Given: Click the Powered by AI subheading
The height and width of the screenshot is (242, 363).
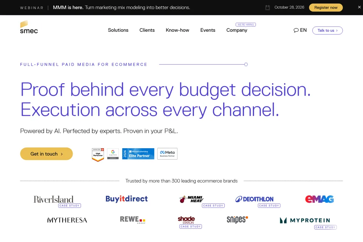Looking at the screenshot, I should [99, 131].
